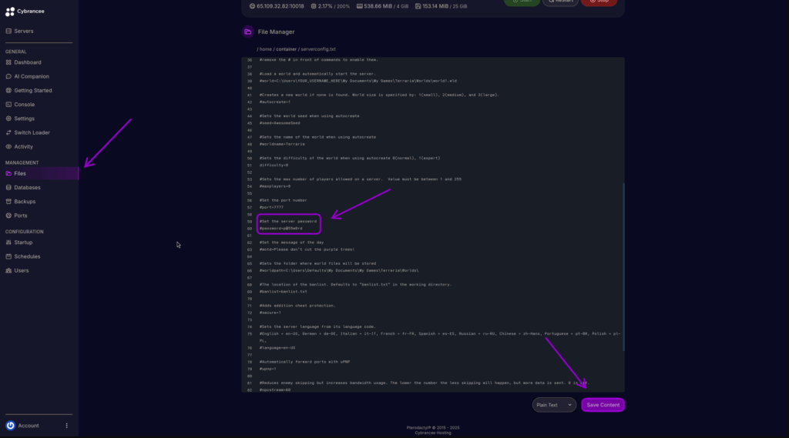789x438 pixels.
Task: Place cursor on the #password=p@55w0rd line
Action: tap(280, 229)
